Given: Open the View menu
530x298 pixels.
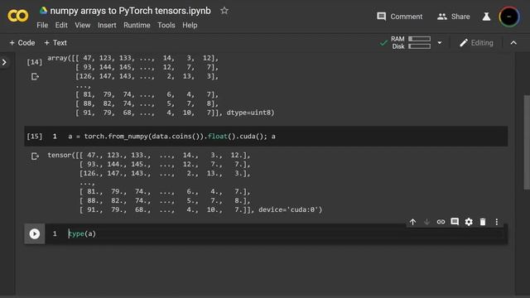Looking at the screenshot, I should [83, 26].
